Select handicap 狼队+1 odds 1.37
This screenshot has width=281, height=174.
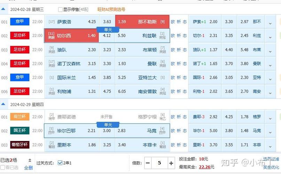click(x=205, y=50)
